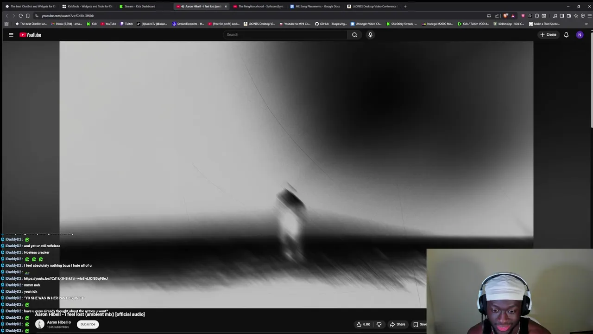Image resolution: width=593 pixels, height=334 pixels.
Task: Expand hidden bookmarks overflow chevron
Action: 587,24
